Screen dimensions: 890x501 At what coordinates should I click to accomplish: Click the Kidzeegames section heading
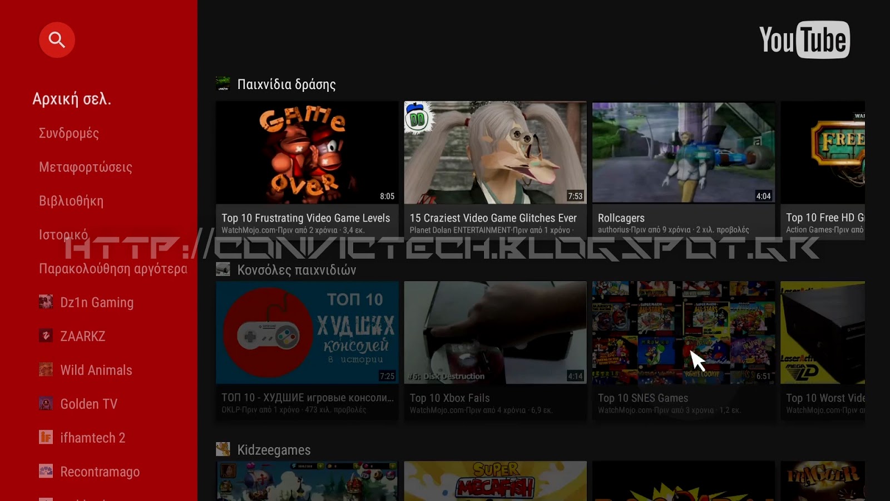pyautogui.click(x=274, y=450)
